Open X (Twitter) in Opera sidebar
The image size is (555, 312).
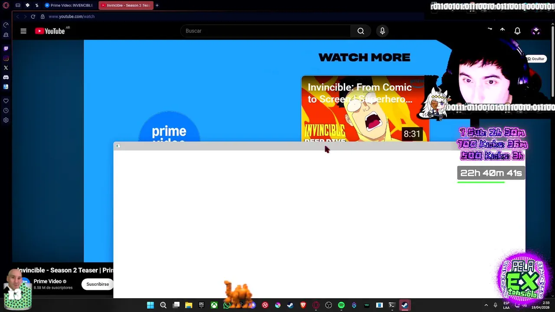point(6,68)
